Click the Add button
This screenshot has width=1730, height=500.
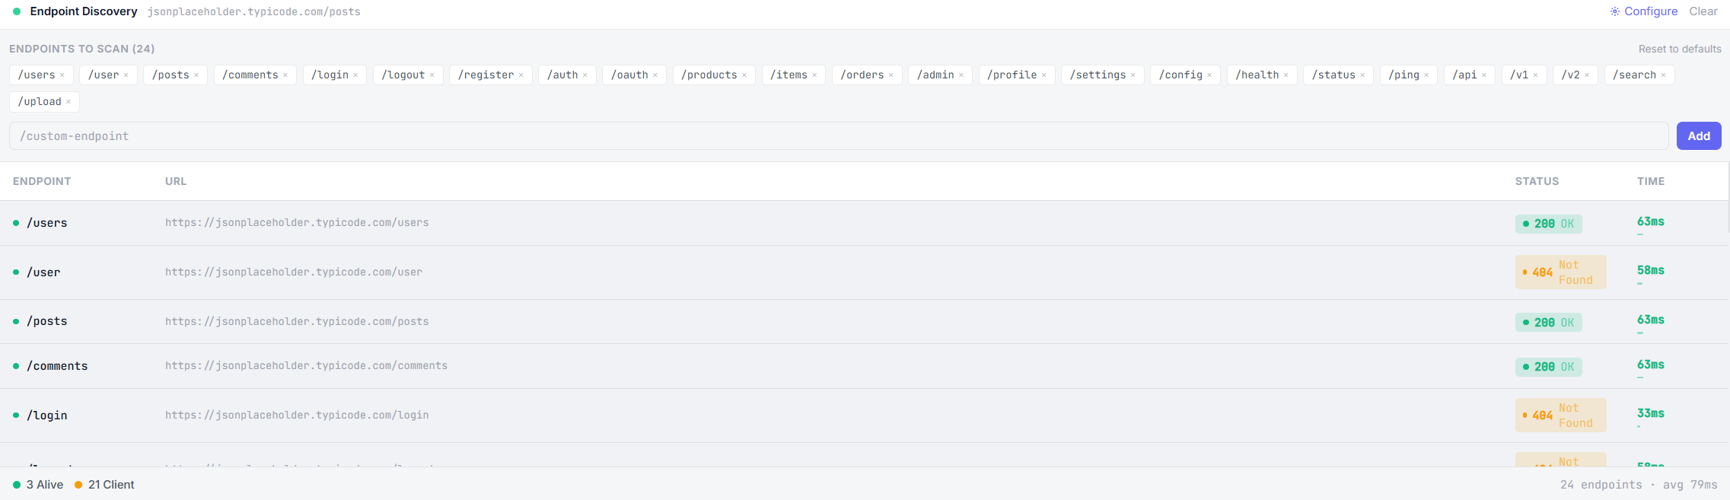[1699, 136]
